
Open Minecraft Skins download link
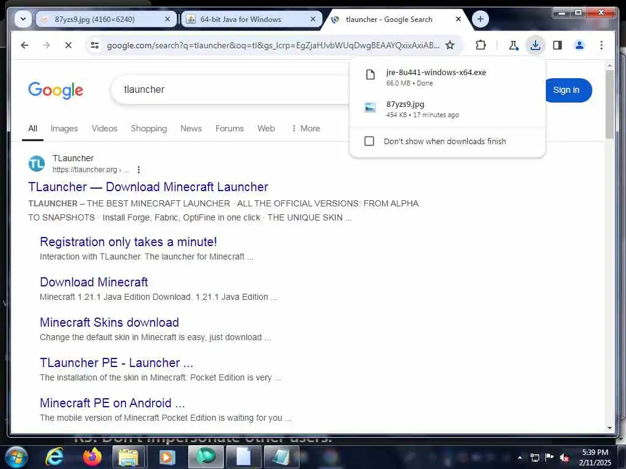(x=109, y=322)
